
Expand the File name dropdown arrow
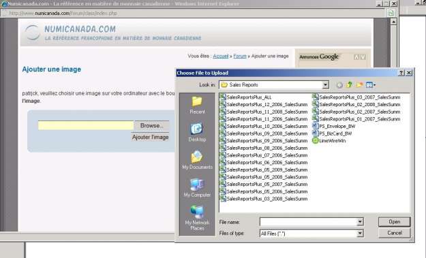(360, 222)
